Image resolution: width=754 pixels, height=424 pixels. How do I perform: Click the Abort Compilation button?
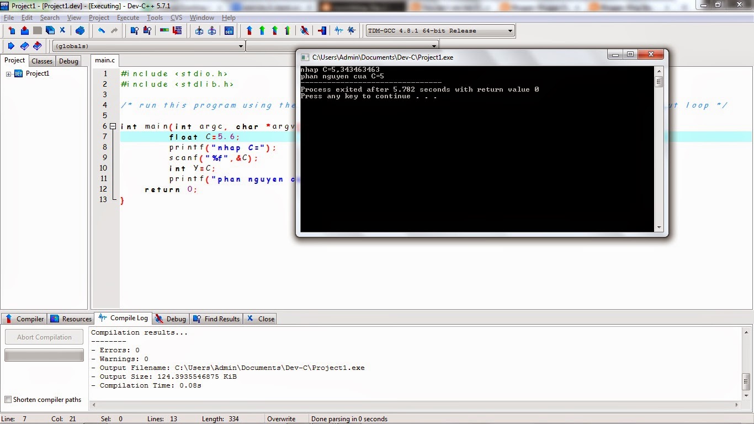[x=44, y=337]
